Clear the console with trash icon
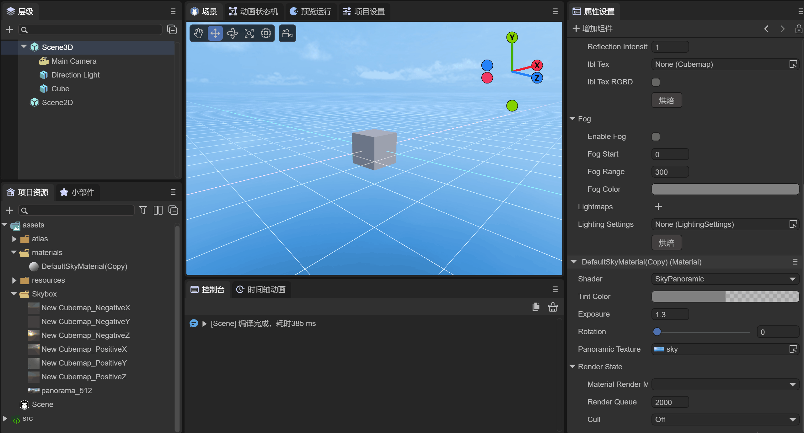Screen dimensions: 804x433 click(x=553, y=307)
